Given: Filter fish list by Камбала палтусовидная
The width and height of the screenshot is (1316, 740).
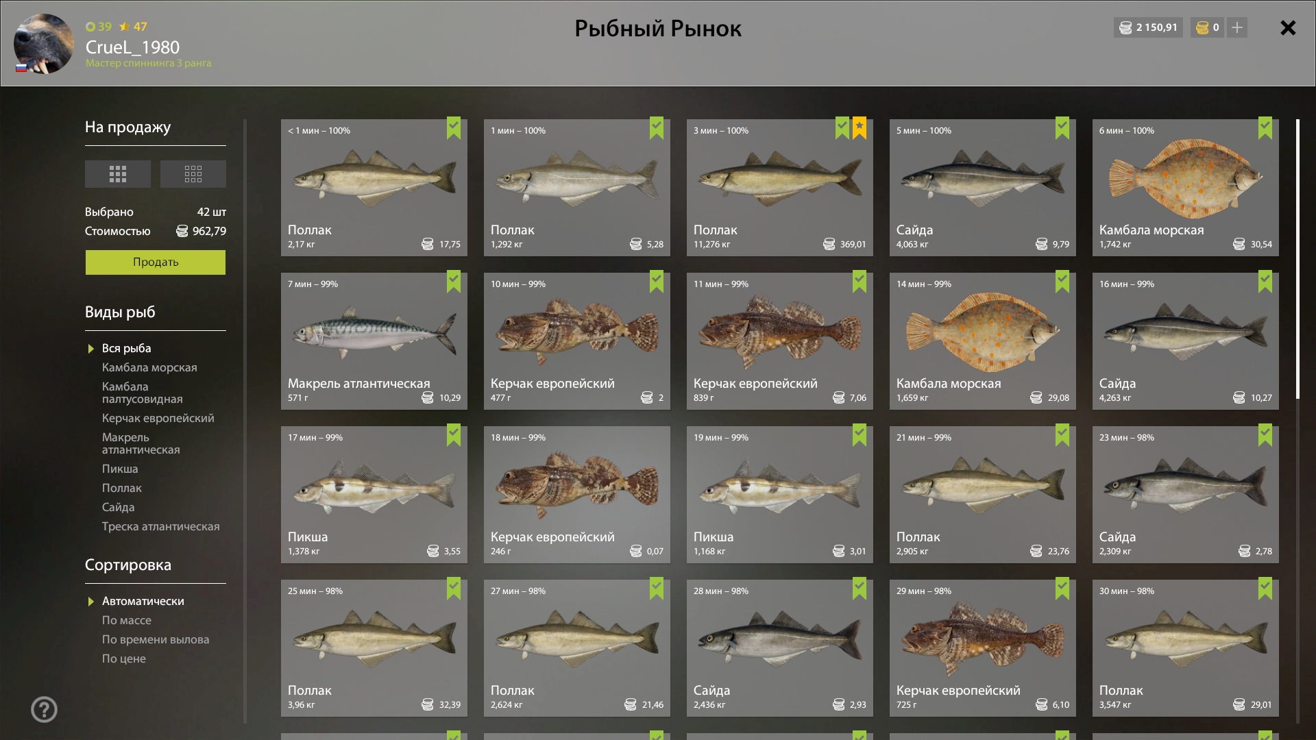Looking at the screenshot, I should point(143,393).
